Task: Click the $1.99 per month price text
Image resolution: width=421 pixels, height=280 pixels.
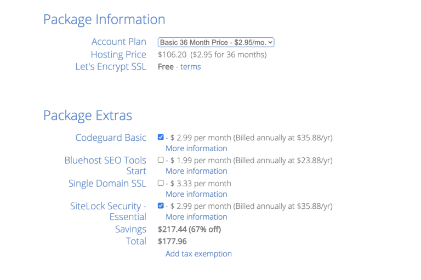Action: 201,161
